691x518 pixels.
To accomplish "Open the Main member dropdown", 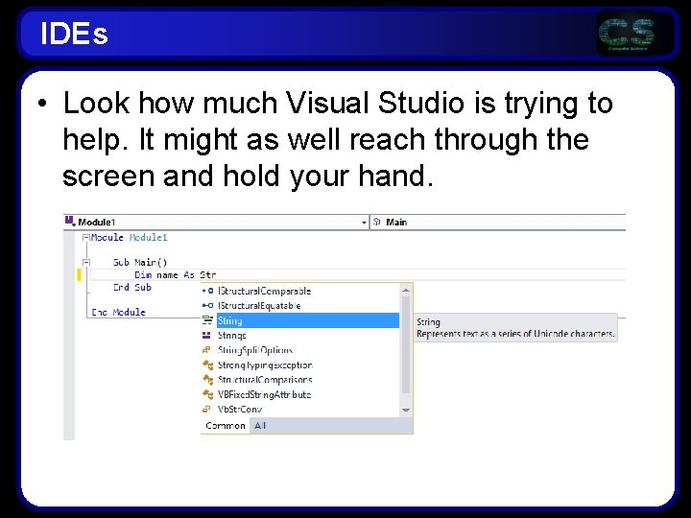I will click(x=497, y=222).
